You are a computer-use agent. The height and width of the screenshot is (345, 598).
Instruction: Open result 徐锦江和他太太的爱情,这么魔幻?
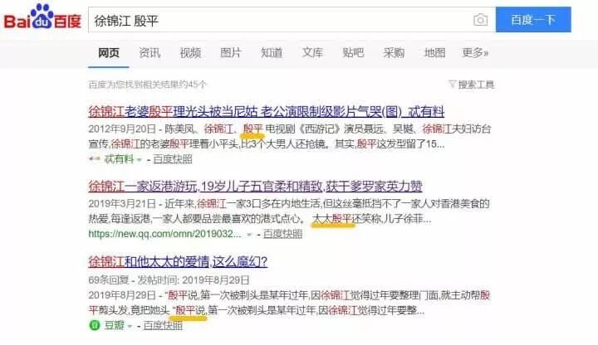click(178, 261)
